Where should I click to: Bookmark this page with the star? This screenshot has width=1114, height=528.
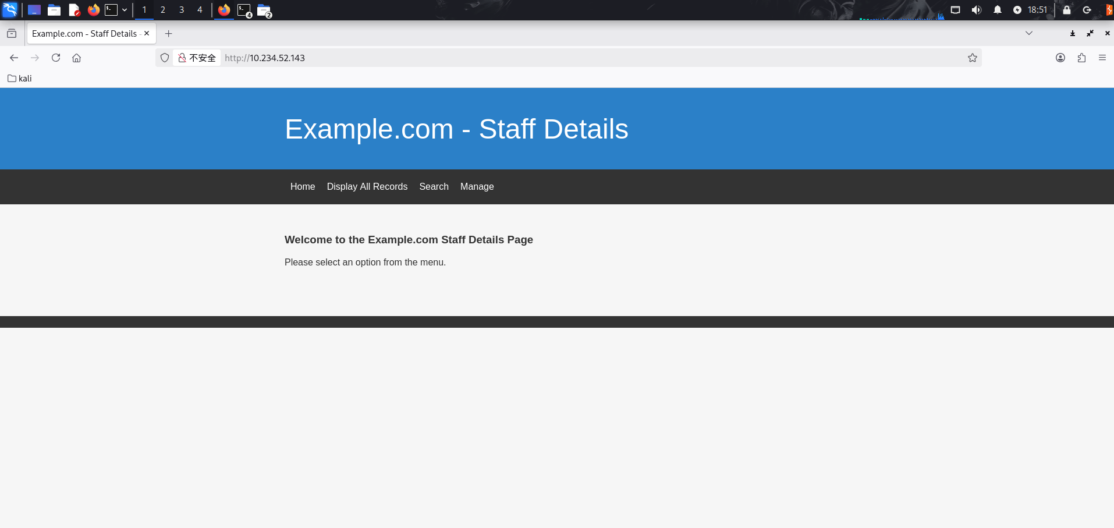point(972,58)
